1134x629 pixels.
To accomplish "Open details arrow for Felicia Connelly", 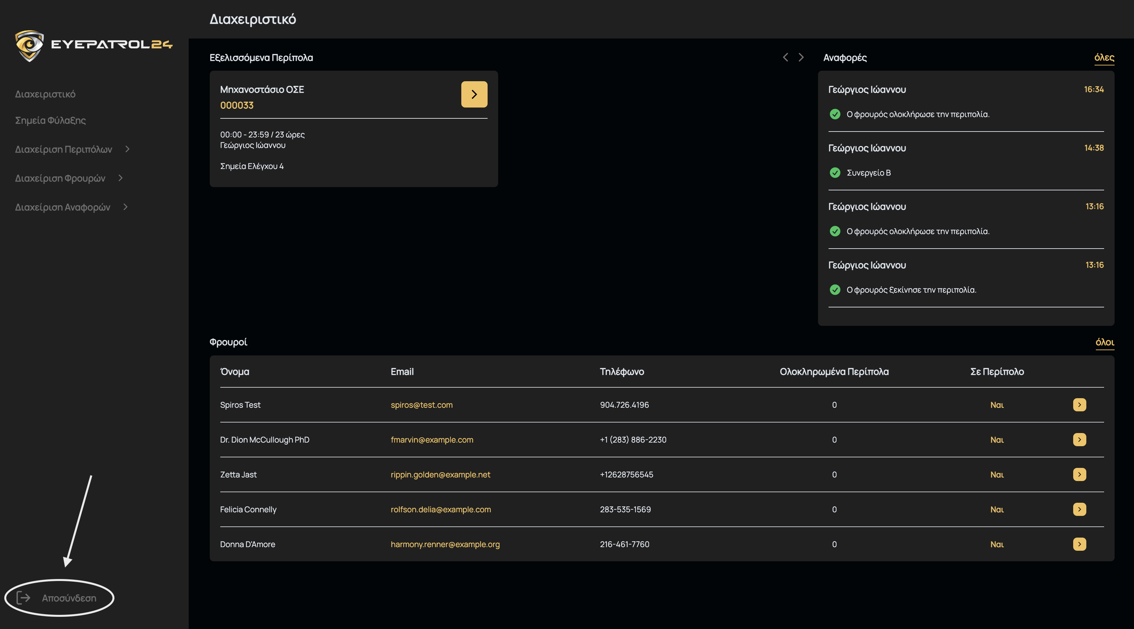I will (1079, 509).
